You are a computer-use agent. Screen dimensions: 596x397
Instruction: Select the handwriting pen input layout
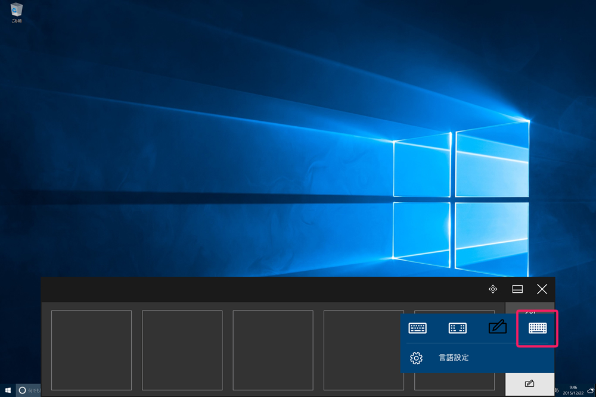point(497,327)
